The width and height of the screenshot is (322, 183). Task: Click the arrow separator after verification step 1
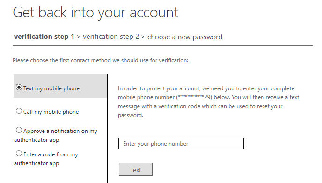click(x=79, y=37)
